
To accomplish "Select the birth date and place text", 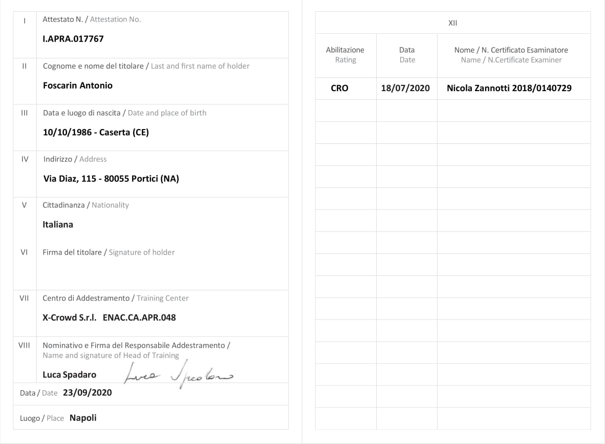I will point(96,132).
